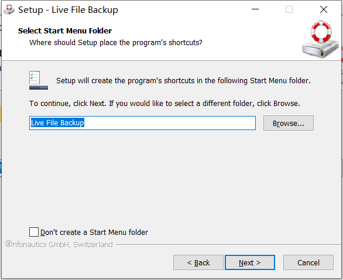The width and height of the screenshot is (343, 280).
Task: Click the Live File Backup title bar icon
Action: pyautogui.click(x=9, y=9)
